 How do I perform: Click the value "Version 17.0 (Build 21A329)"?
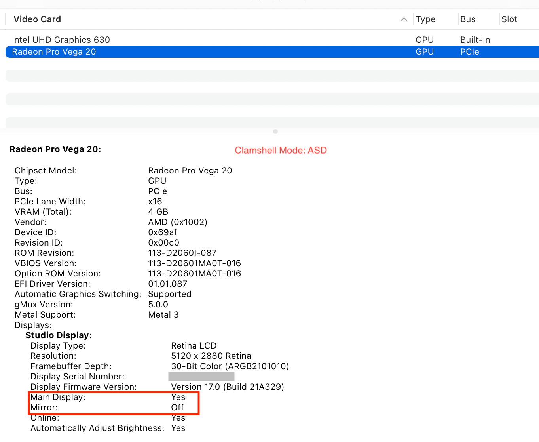pos(228,387)
